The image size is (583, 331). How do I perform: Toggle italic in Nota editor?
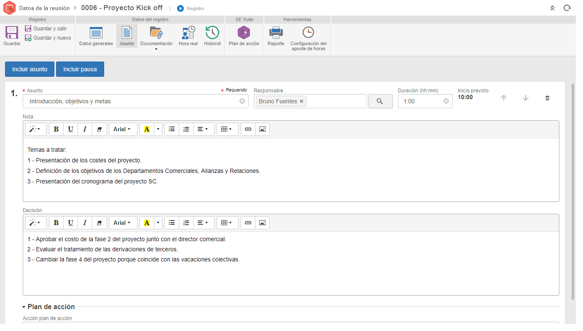click(x=85, y=129)
